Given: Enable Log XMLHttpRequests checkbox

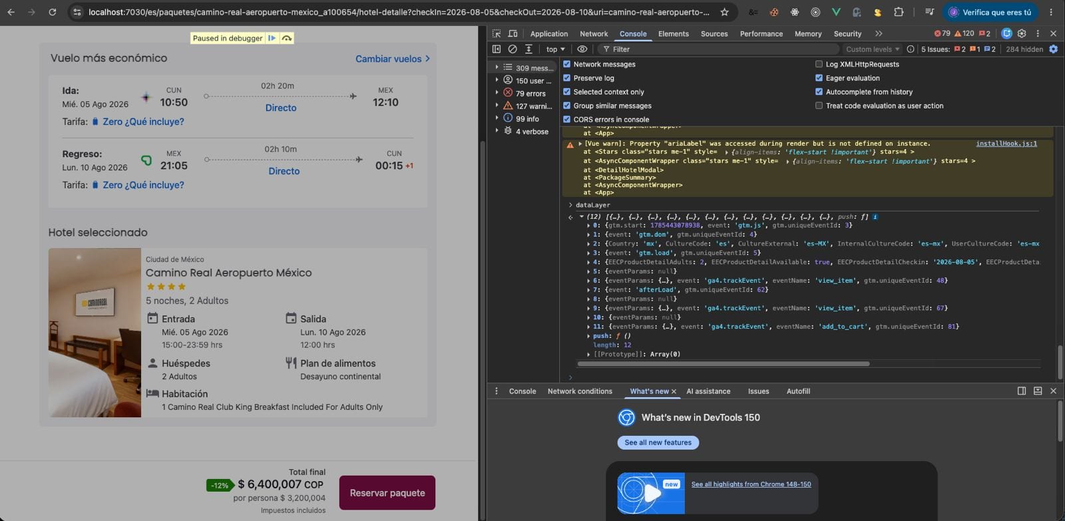Looking at the screenshot, I should click(819, 64).
